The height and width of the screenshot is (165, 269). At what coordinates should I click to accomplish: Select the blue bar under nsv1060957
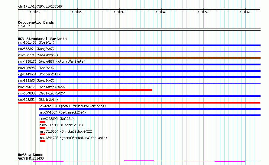139,71
